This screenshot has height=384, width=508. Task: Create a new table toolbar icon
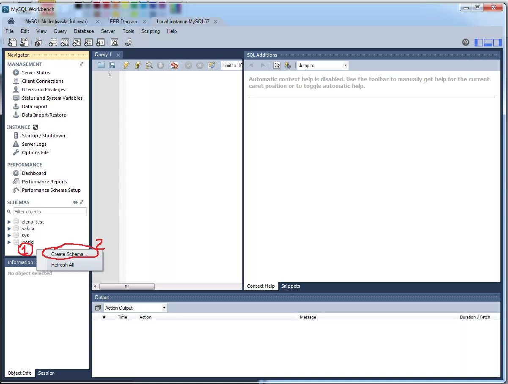(x=65, y=42)
